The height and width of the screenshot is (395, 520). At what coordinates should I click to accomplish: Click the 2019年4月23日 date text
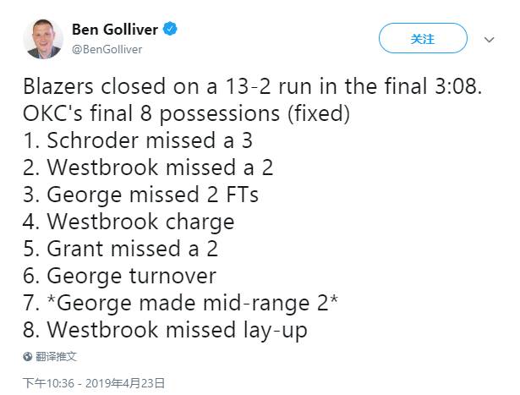pyautogui.click(x=129, y=382)
